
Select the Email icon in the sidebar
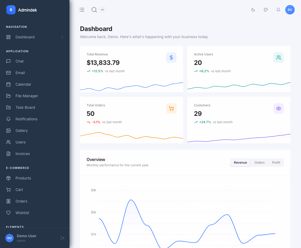(x=8, y=73)
